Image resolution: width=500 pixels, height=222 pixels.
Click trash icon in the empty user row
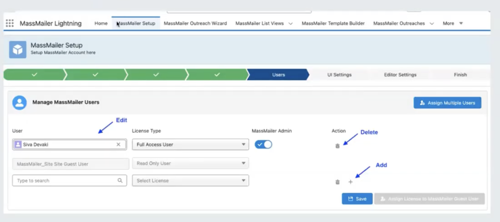(337, 182)
